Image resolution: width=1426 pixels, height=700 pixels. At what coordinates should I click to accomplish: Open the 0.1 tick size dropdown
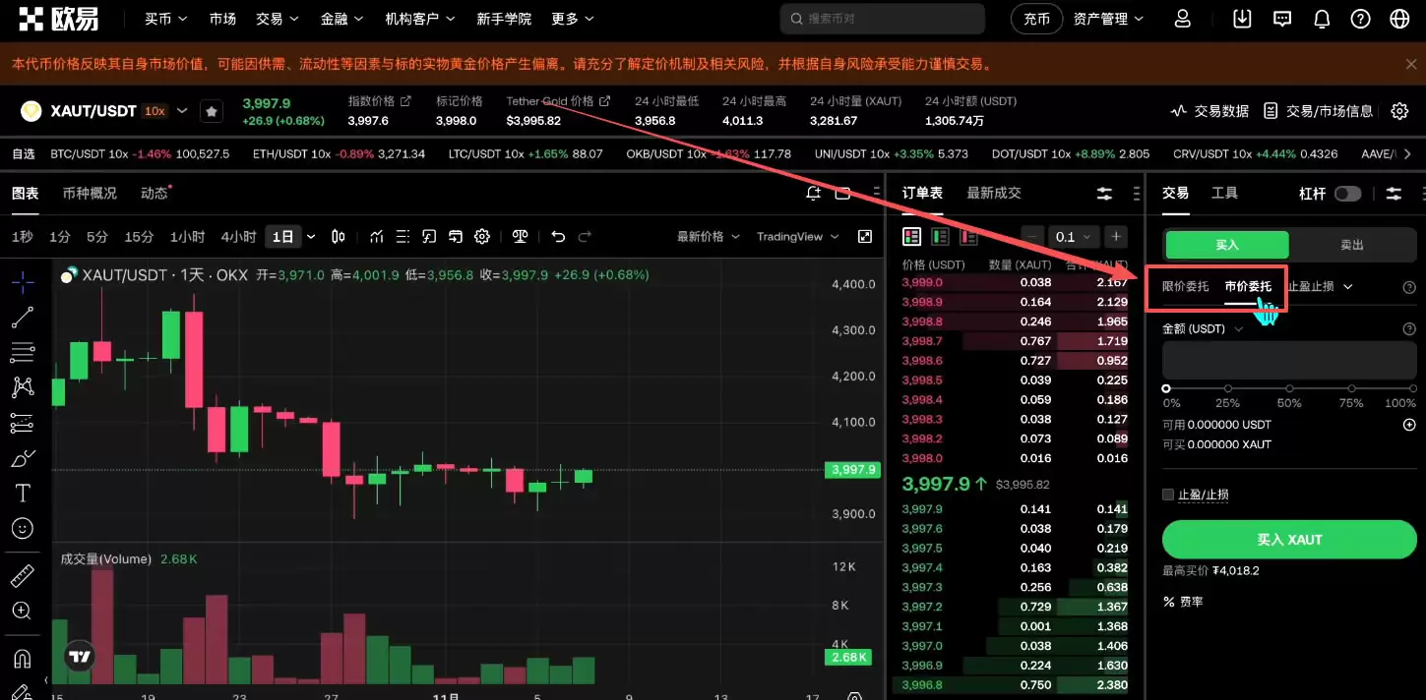(1073, 236)
